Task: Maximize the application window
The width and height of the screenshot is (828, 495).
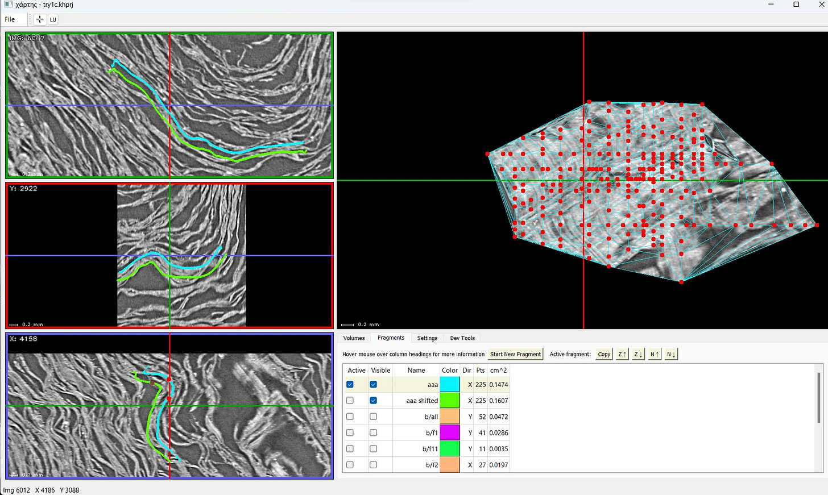Action: 796,5
